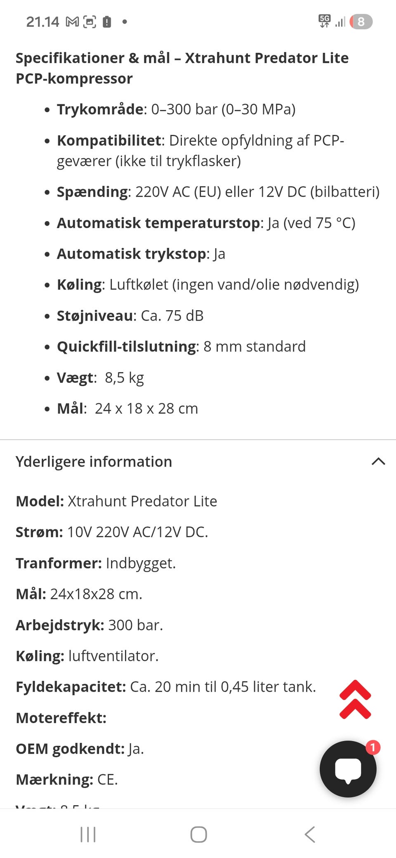This screenshot has width=396, height=858.
Task: Tap the 21.14 clock in status bar
Action: [x=42, y=22]
